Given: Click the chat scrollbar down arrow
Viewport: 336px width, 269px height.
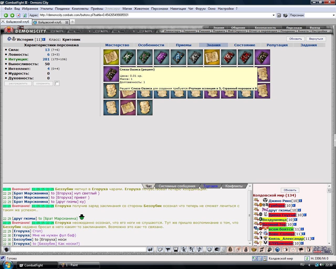Looking at the screenshot, I should [250, 243].
